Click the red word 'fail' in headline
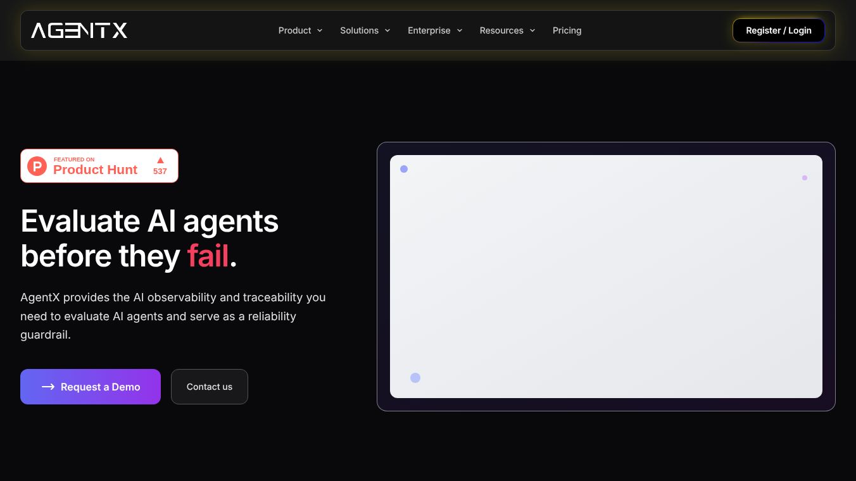 point(208,256)
